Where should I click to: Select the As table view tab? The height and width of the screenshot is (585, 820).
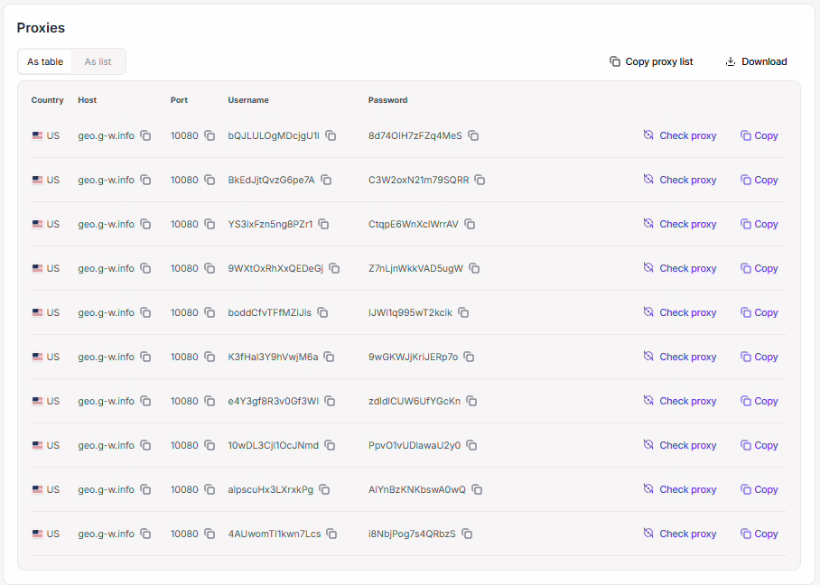pyautogui.click(x=45, y=61)
